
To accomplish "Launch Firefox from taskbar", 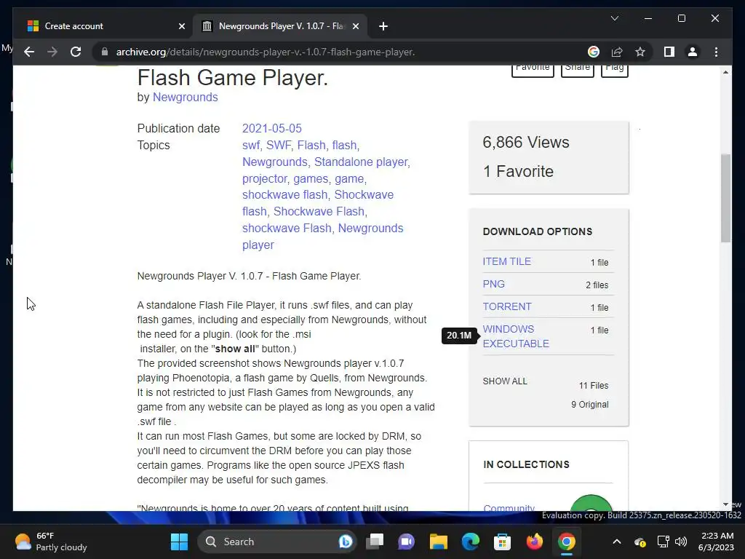I will [535, 542].
